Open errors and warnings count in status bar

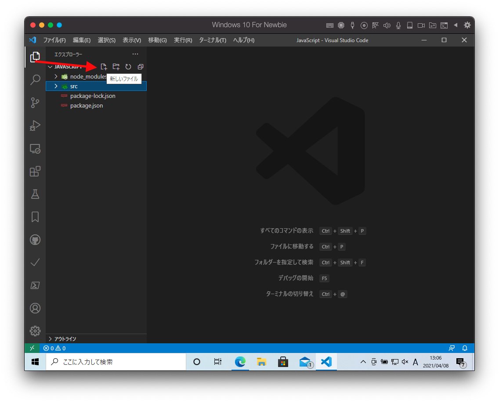[x=54, y=348]
